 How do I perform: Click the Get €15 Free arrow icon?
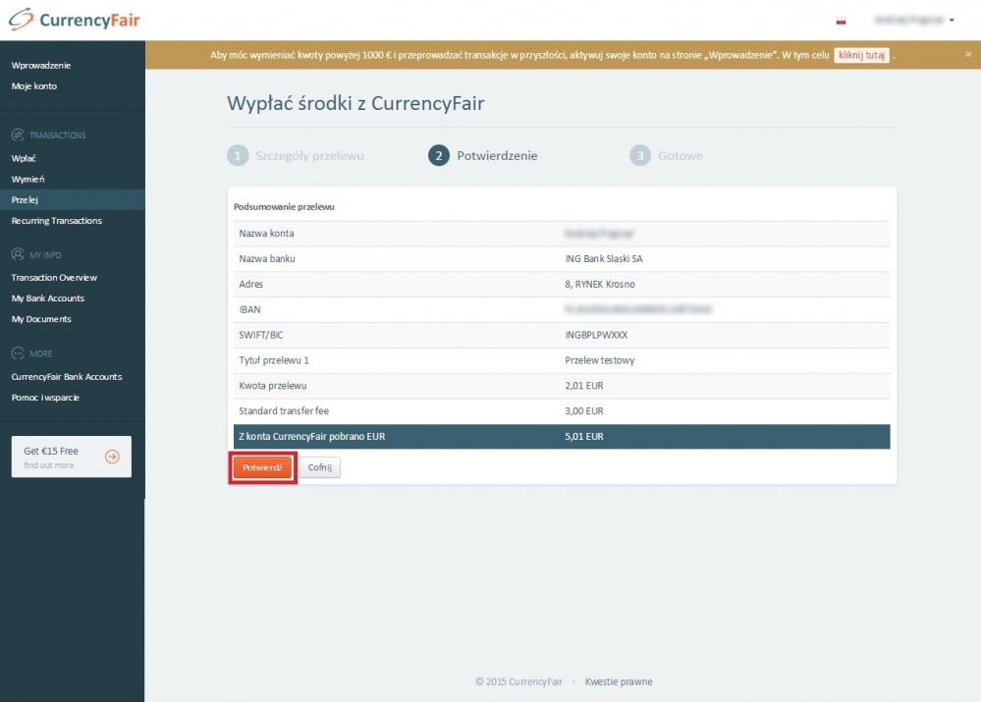(x=112, y=457)
